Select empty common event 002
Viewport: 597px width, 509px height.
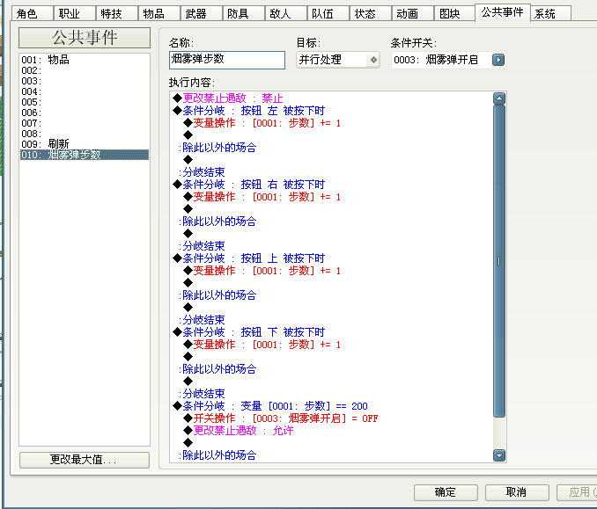point(85,70)
